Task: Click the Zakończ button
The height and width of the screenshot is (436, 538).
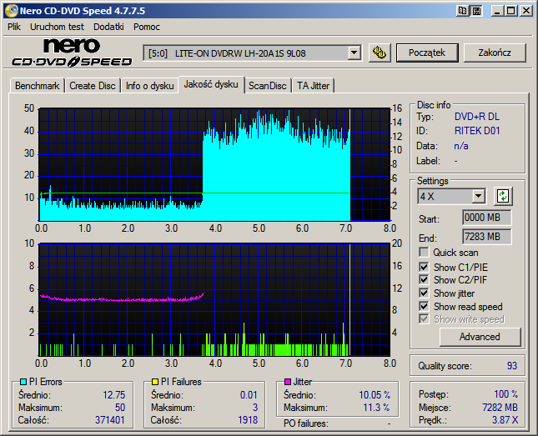Action: pos(495,53)
